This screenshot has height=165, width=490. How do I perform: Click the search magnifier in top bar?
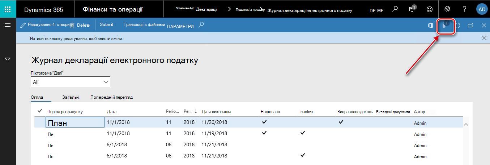(395, 9)
